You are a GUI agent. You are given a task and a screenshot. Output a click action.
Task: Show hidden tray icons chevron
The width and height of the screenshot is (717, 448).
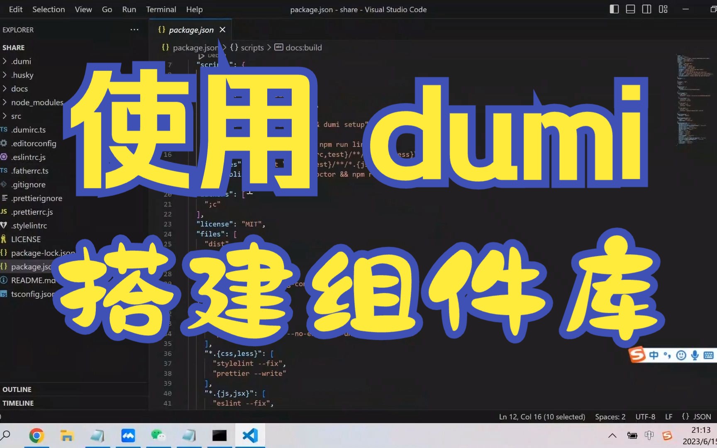(x=612, y=436)
